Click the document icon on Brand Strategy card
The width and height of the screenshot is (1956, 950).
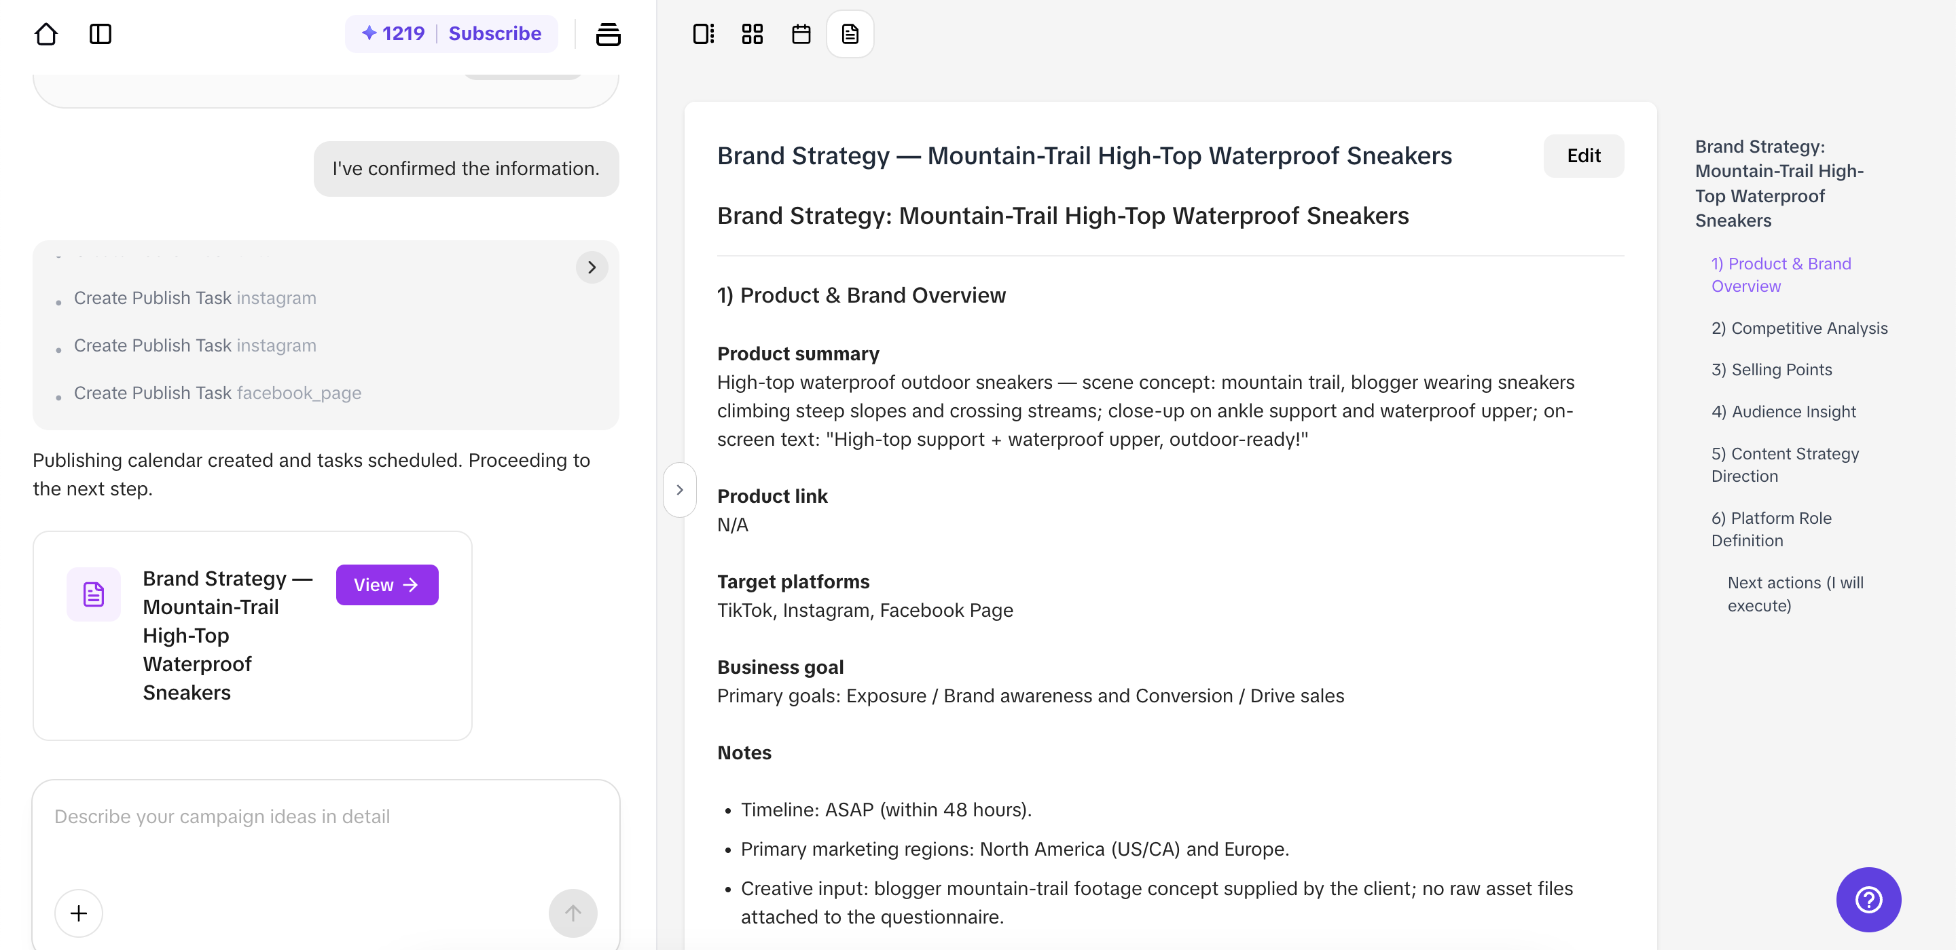(x=92, y=594)
